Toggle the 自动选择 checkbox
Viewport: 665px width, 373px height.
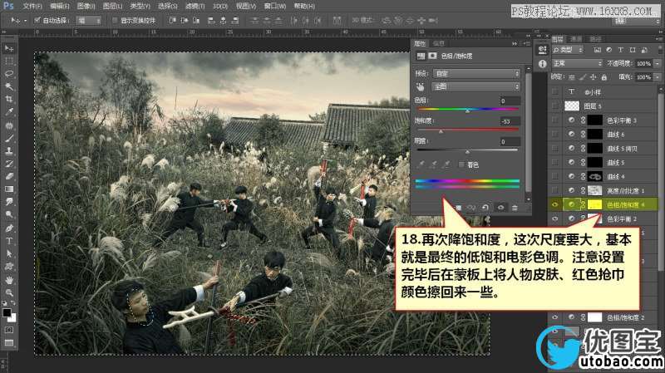coord(37,20)
